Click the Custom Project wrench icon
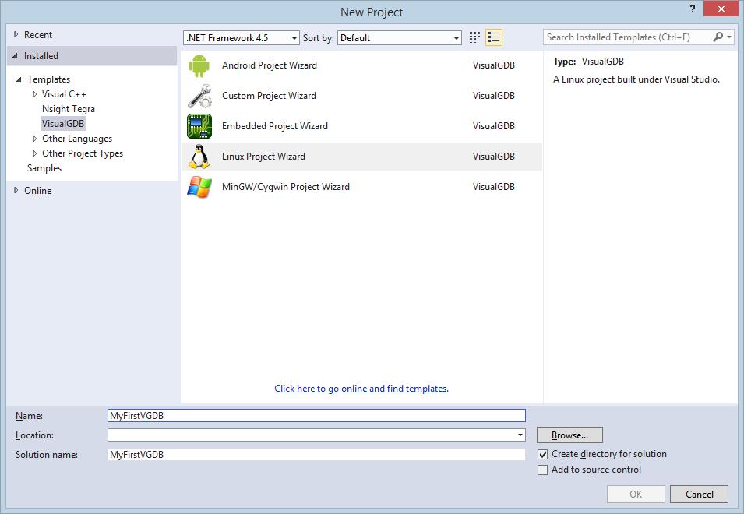This screenshot has width=744, height=514. pos(199,96)
